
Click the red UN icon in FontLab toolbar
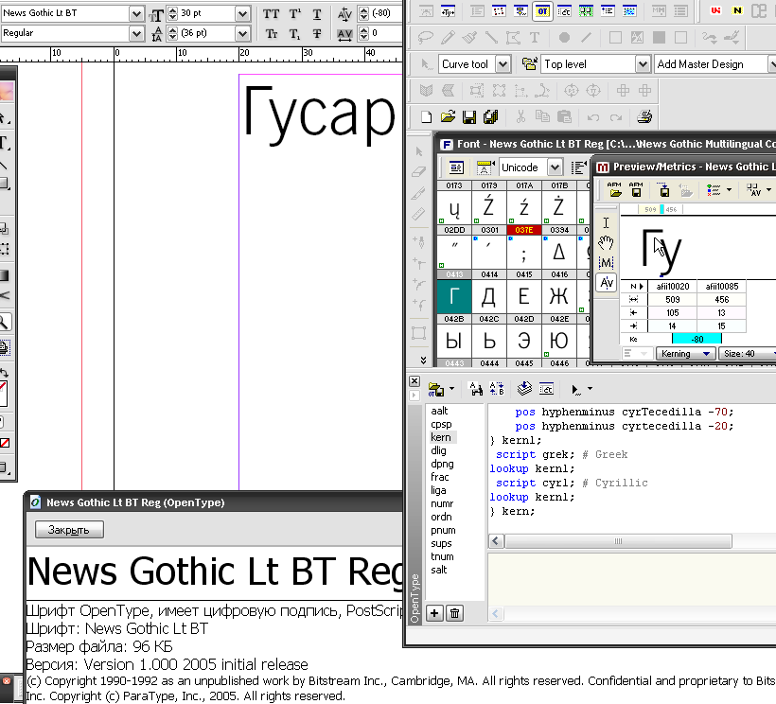715,10
